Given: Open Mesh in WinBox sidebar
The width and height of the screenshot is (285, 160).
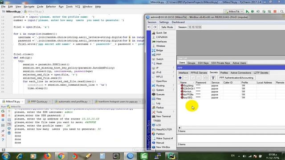Looking at the screenshot, I should pos(159,64).
